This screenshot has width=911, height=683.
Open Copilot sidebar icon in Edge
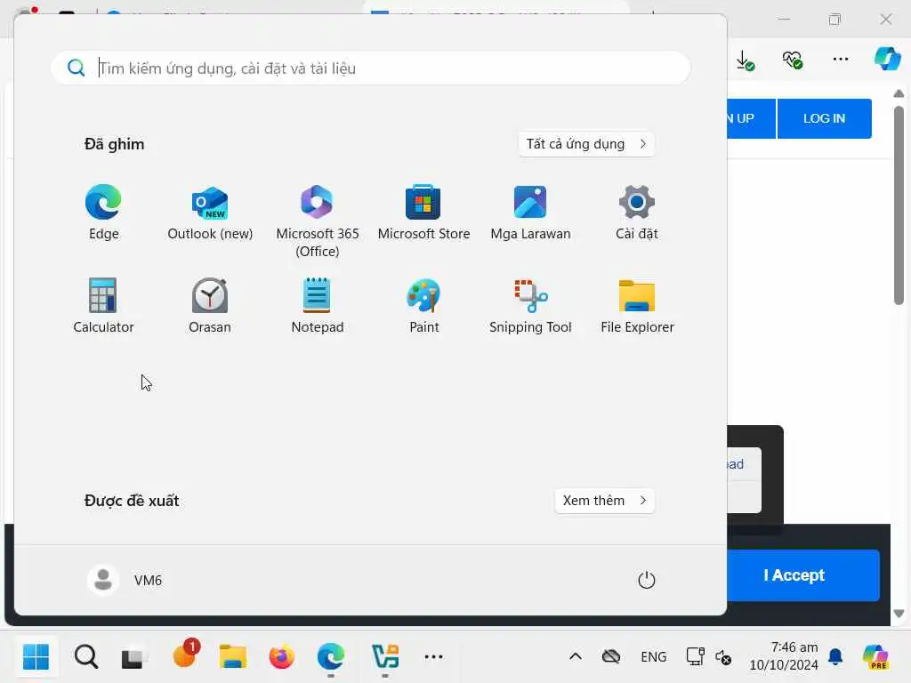click(x=888, y=59)
